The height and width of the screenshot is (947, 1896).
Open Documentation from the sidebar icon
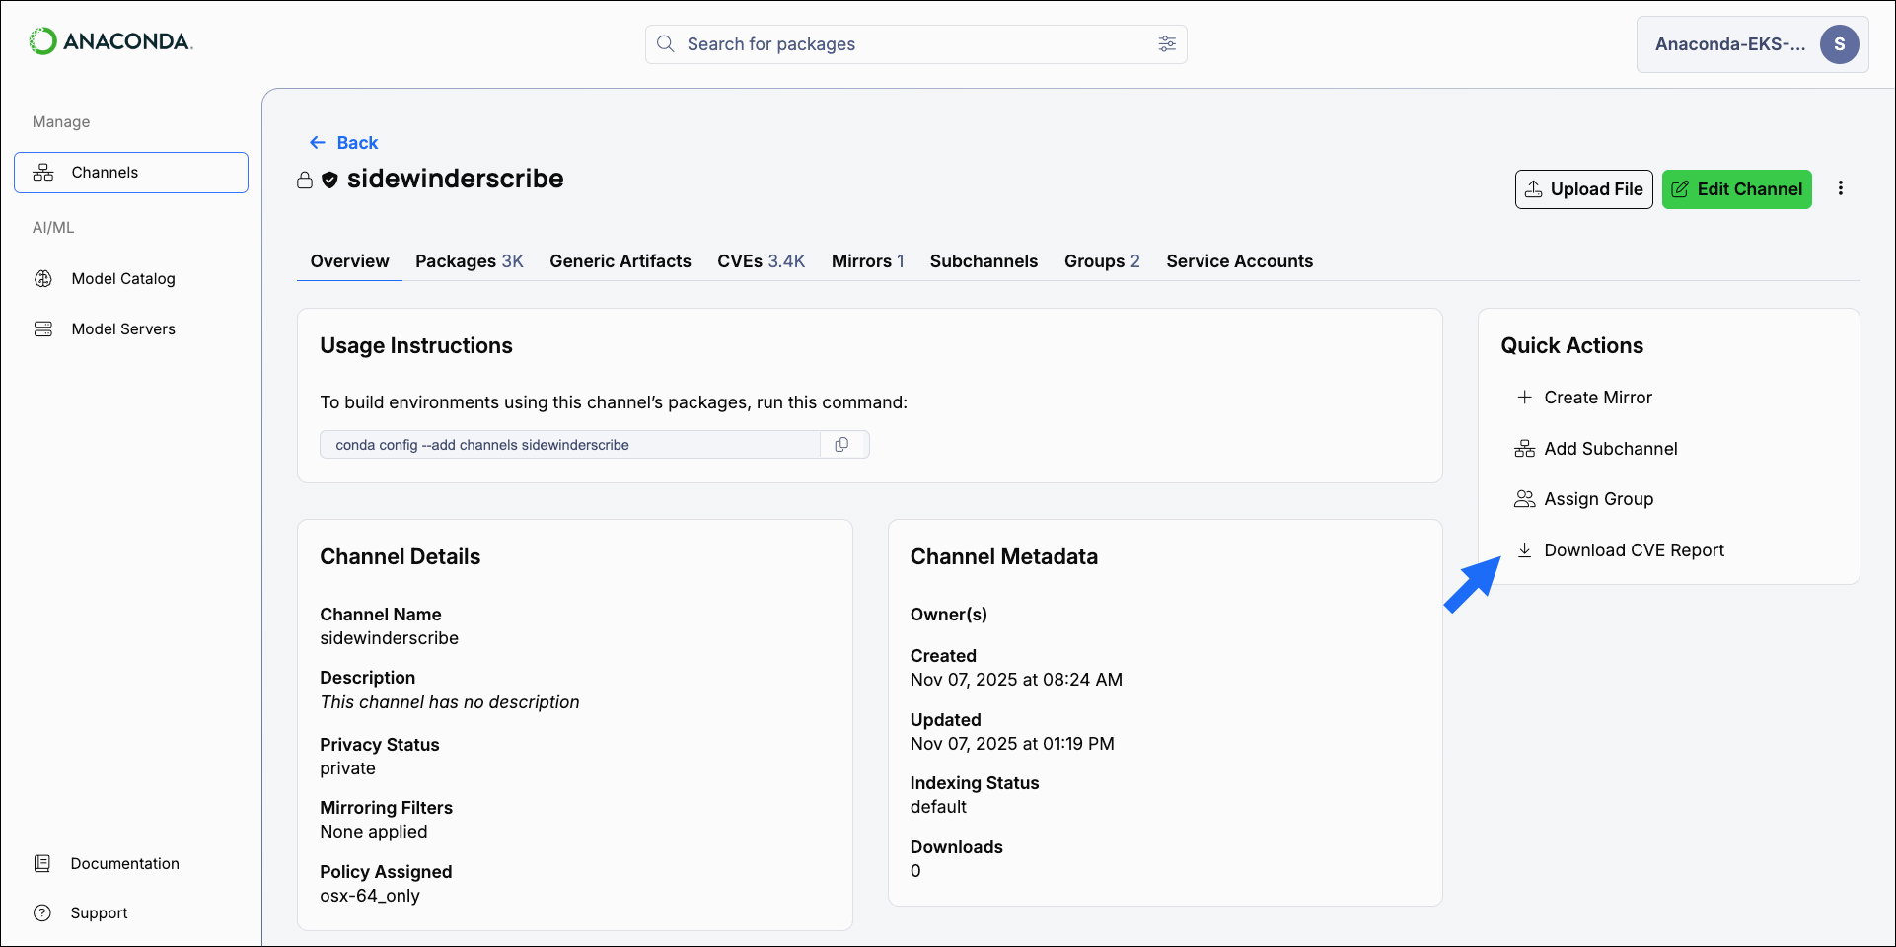(x=43, y=863)
